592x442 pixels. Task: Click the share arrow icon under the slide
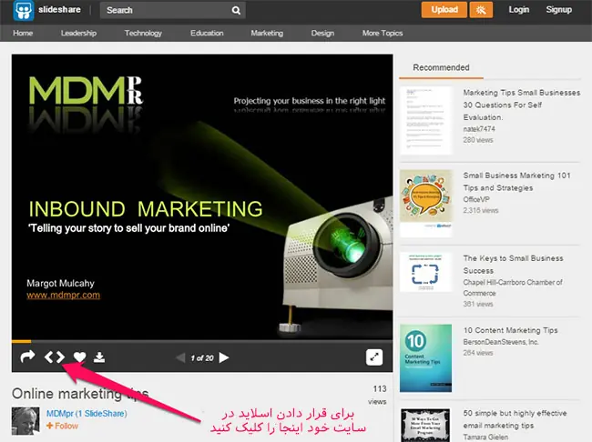(27, 357)
